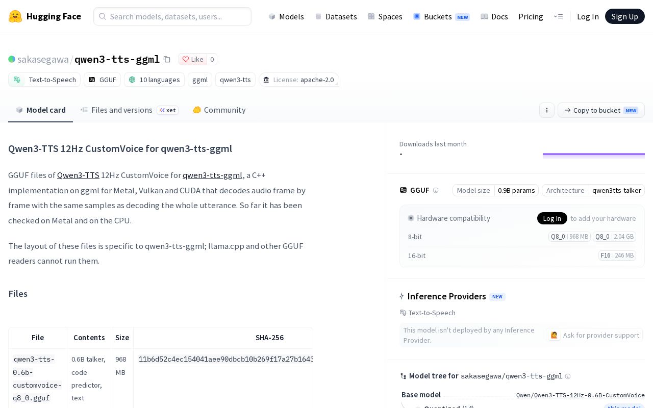Screen dimensions: 653x408
Task: Open Buckets in the navigation
Action: tap(441, 16)
